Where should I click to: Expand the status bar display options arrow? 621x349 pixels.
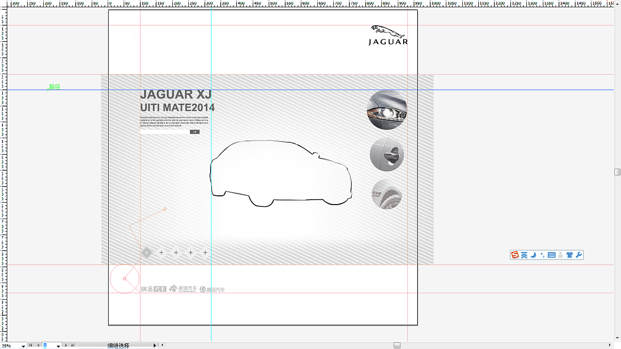[155, 345]
